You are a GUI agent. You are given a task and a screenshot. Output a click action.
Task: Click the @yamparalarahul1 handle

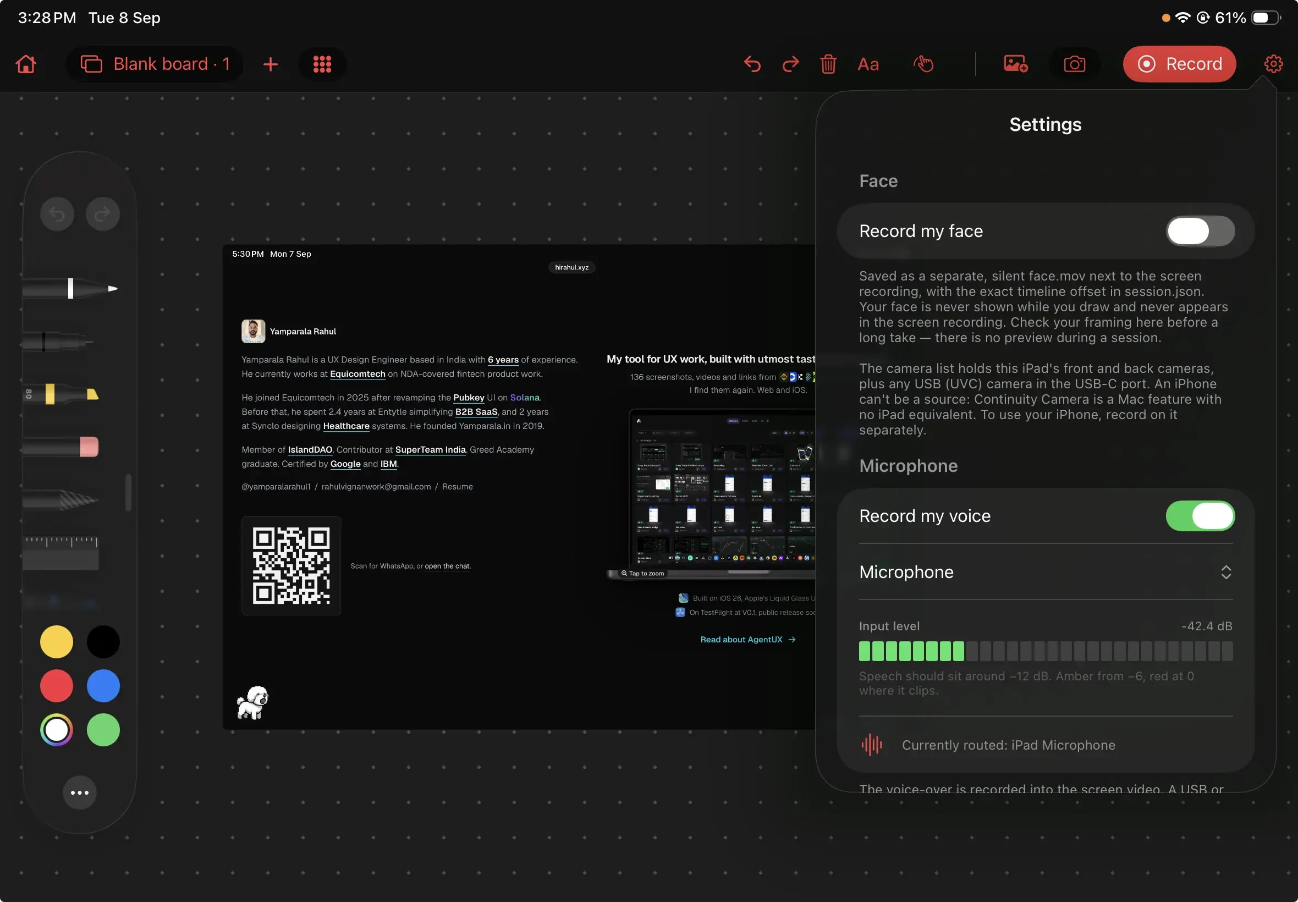tap(276, 487)
